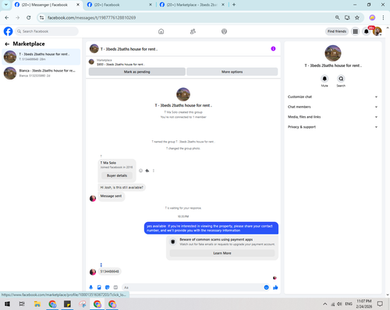Choose a GIF from the composer

point(115,287)
